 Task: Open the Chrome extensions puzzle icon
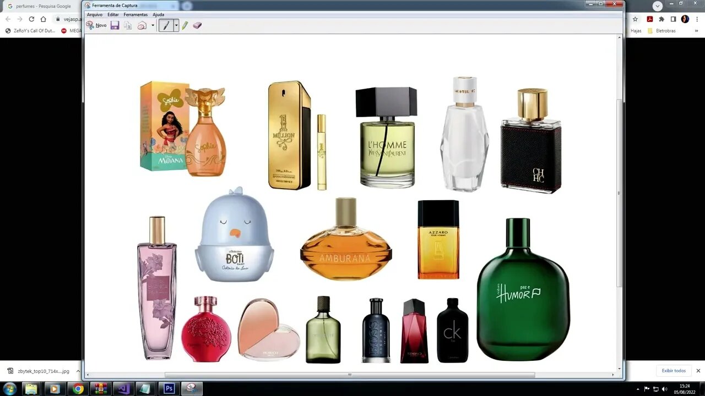(x=661, y=19)
